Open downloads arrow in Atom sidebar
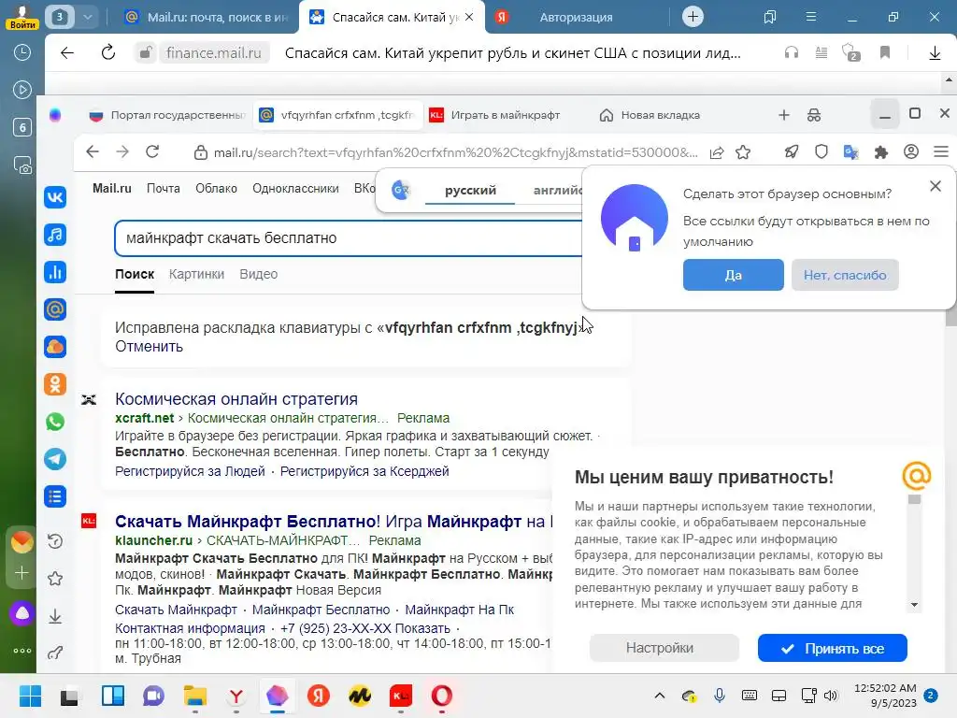 [55, 616]
